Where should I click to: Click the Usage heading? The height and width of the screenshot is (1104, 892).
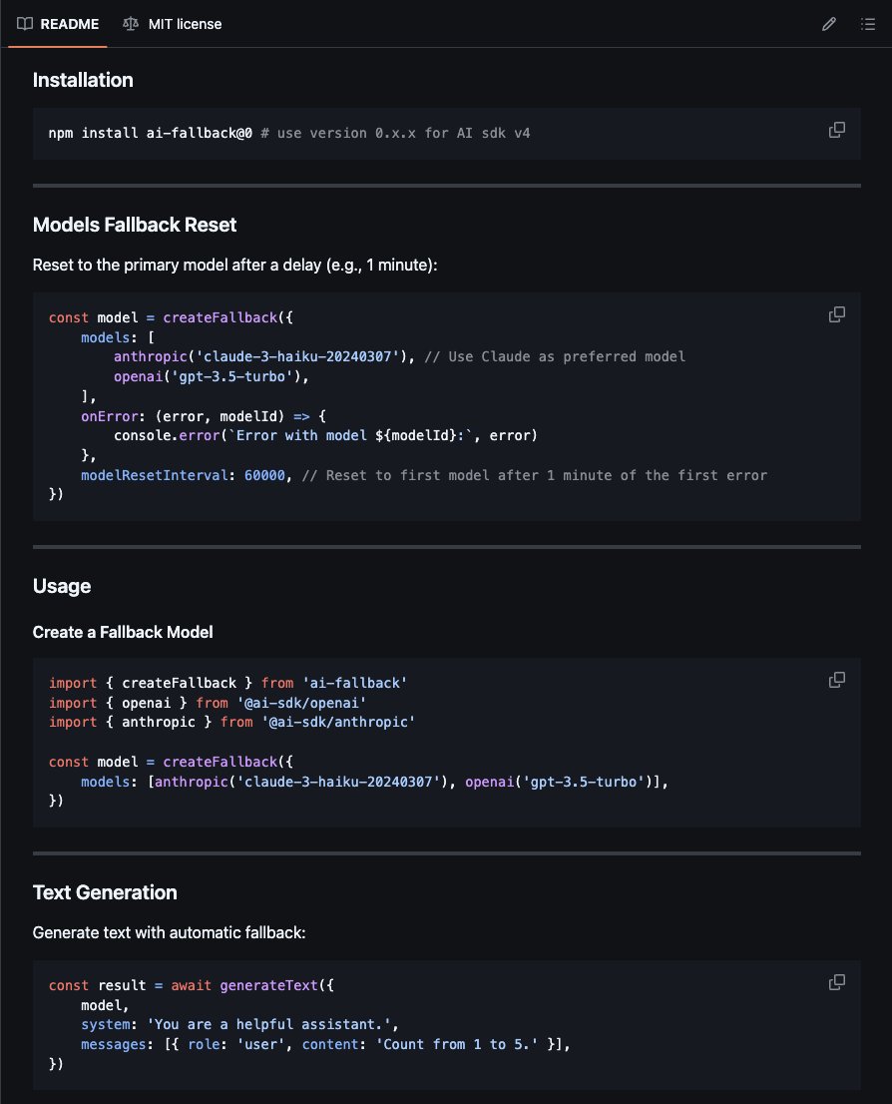[62, 587]
